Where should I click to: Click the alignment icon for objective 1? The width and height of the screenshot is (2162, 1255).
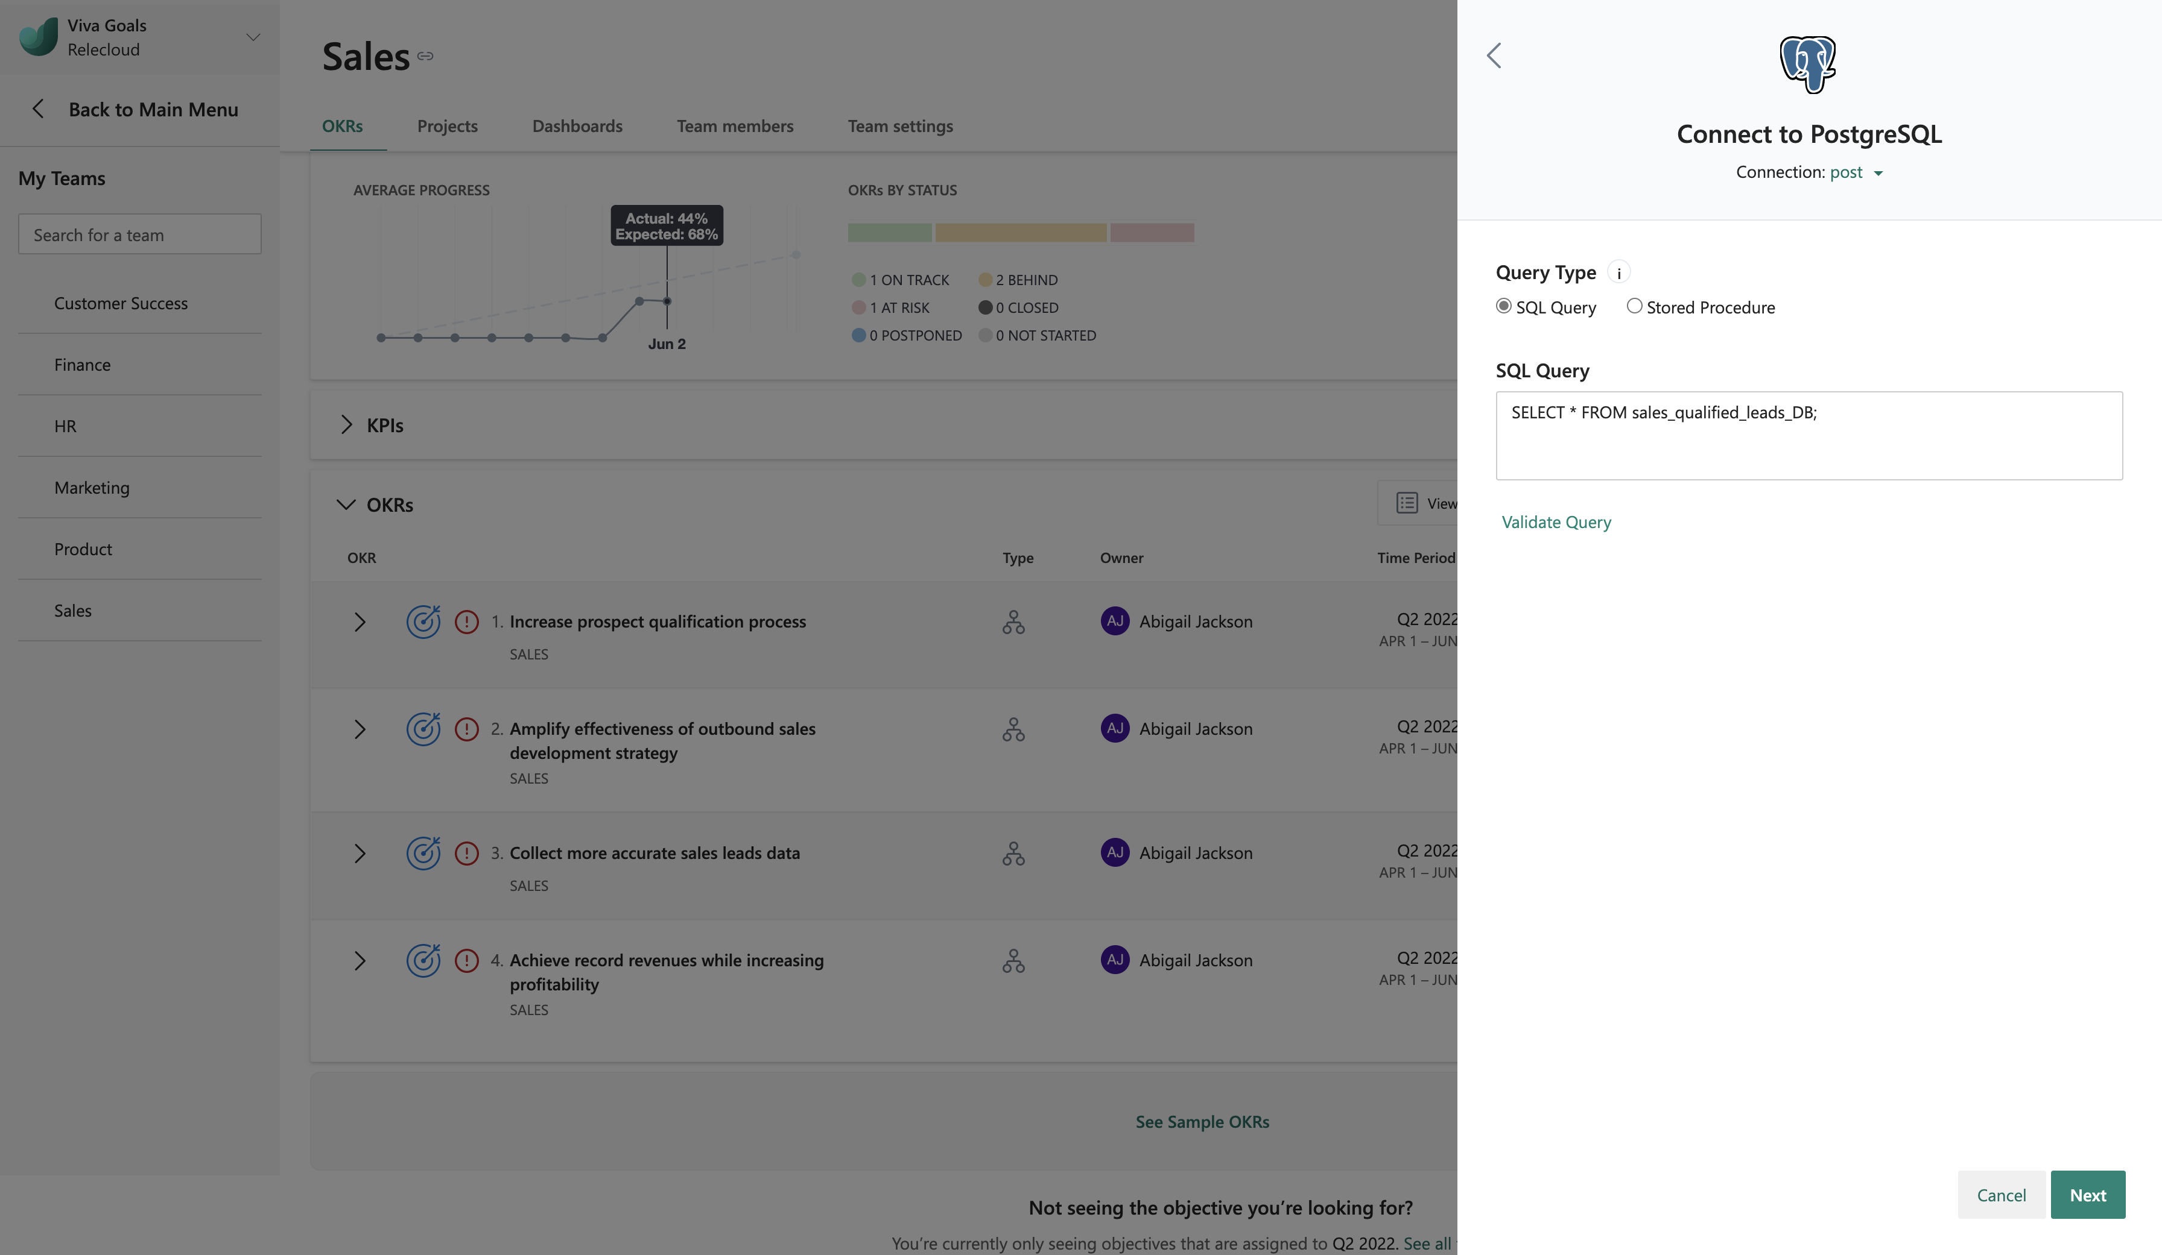click(1013, 621)
